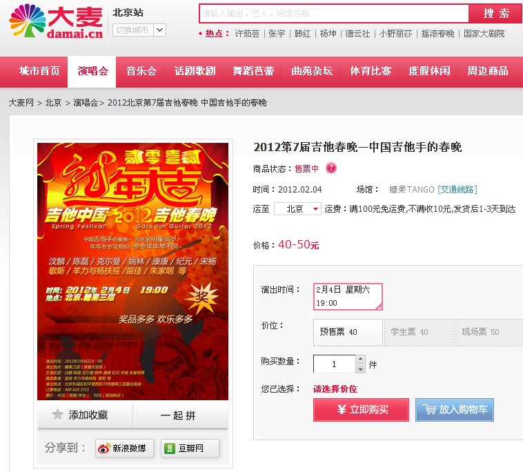Switch to the 话剧歌剧 tab
Viewport: 523px width, 472px height.
coord(195,71)
